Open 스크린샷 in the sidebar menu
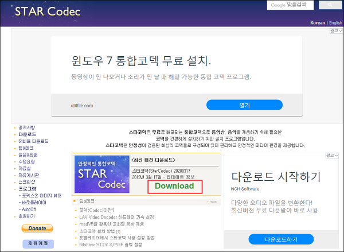Viewport: 344px width, 252px height. tap(27, 182)
